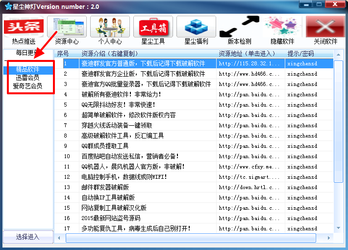Select row 2015最新网站盗号源码

(x=194, y=218)
